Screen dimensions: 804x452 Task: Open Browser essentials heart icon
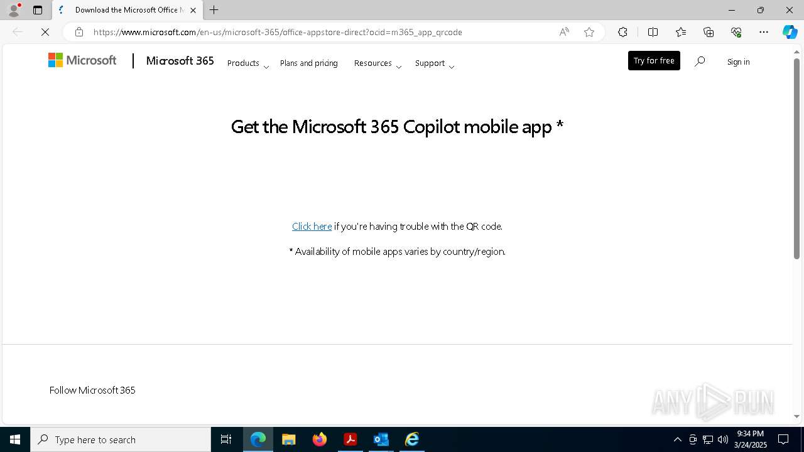pyautogui.click(x=736, y=32)
